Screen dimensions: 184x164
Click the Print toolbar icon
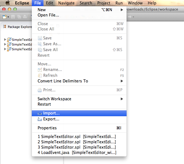[25, 17]
